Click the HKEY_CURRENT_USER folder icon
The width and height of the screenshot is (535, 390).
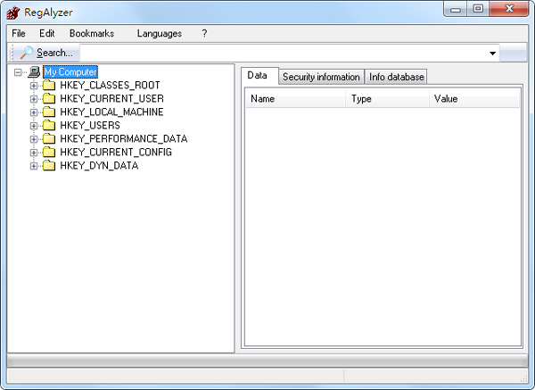pos(49,98)
